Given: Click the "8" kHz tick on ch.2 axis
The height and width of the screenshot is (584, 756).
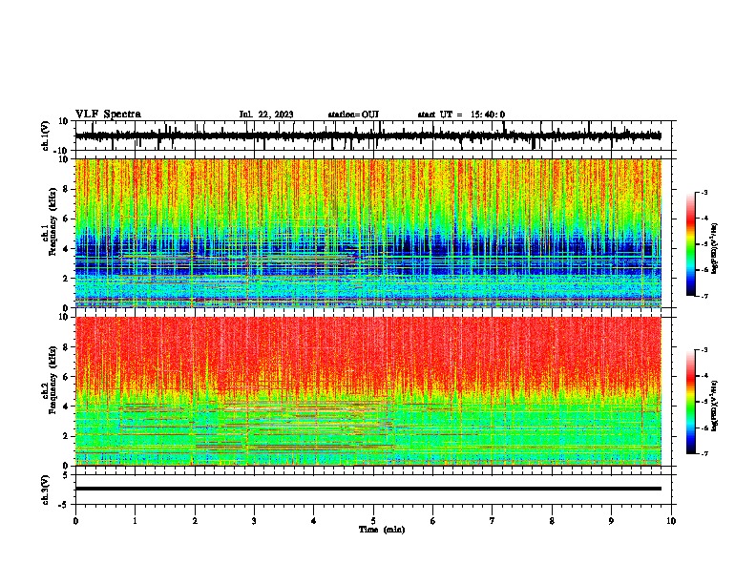Looking at the screenshot, I should (x=66, y=347).
